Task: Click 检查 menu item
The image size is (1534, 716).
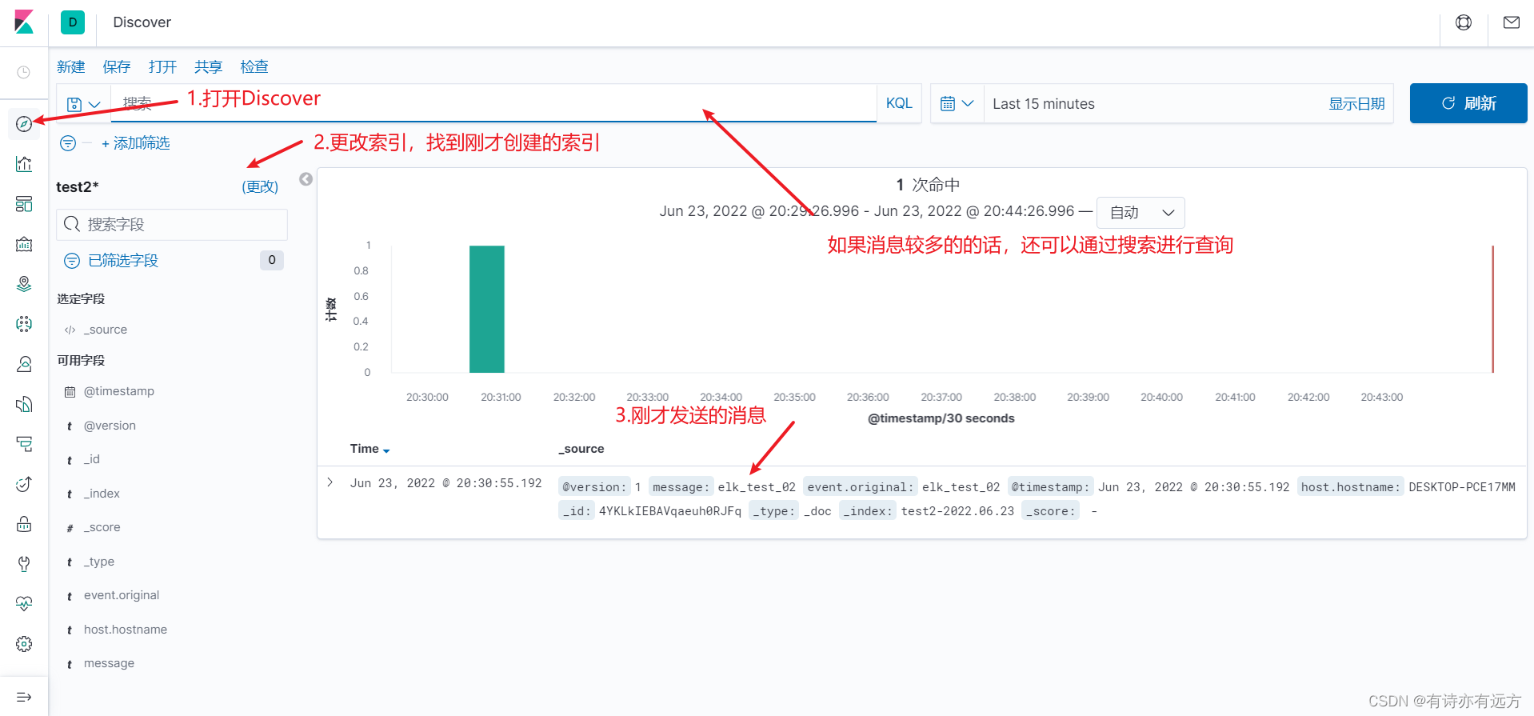Action: pyautogui.click(x=254, y=67)
